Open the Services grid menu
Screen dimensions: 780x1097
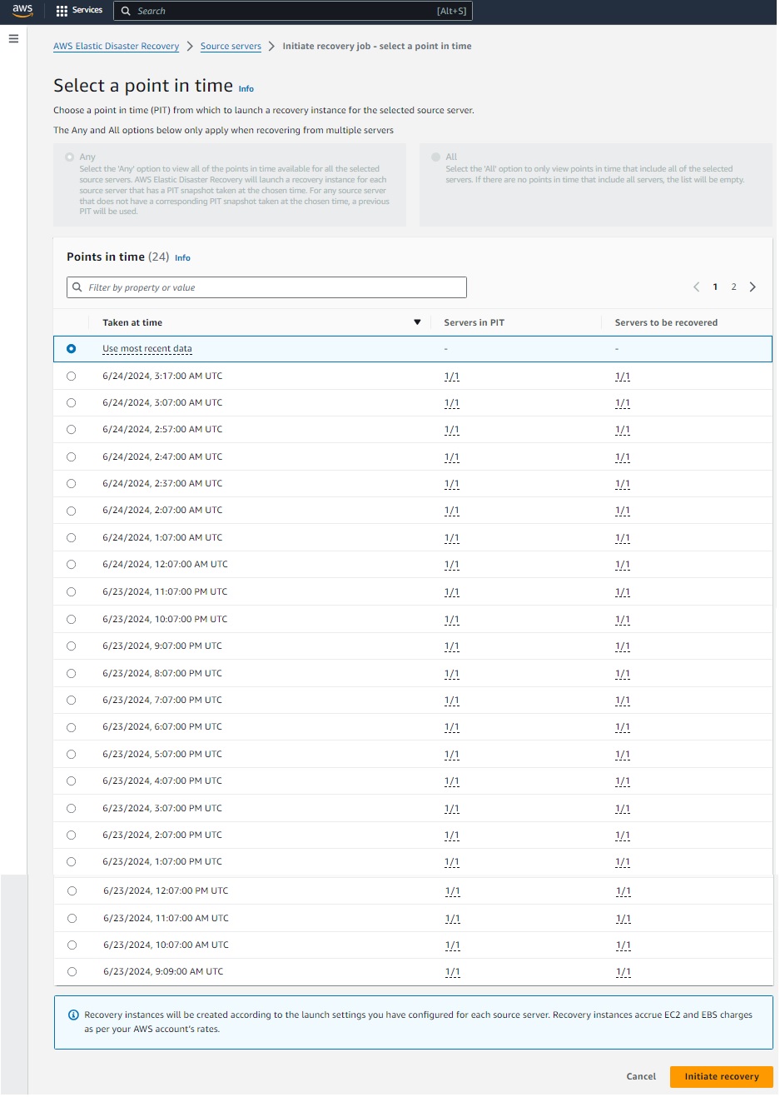click(x=79, y=11)
